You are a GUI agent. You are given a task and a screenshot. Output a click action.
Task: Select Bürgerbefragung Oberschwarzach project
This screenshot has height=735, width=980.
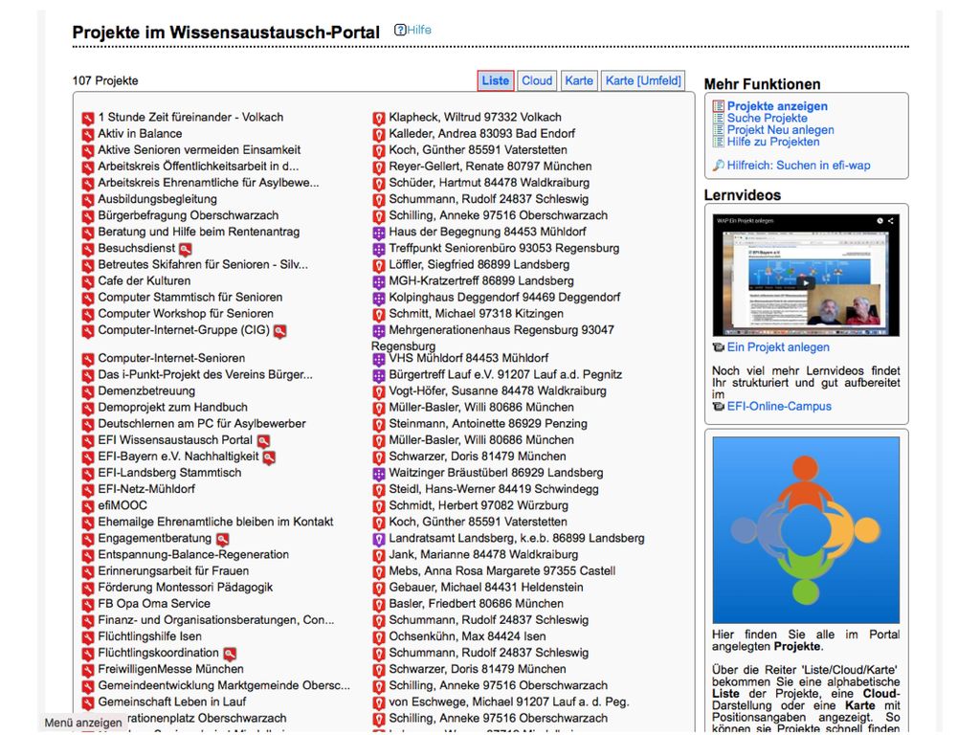pyautogui.click(x=189, y=215)
